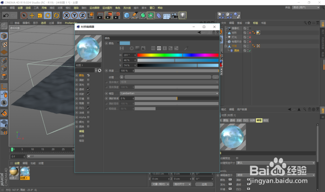Disable the 凹凸 channel checkbox
This screenshot has width=325, height=192.
point(88,108)
